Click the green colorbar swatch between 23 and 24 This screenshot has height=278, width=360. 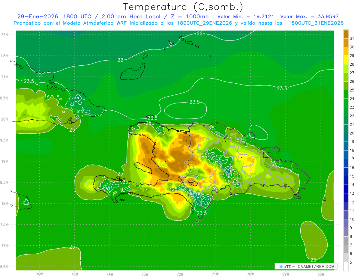pos(346,103)
